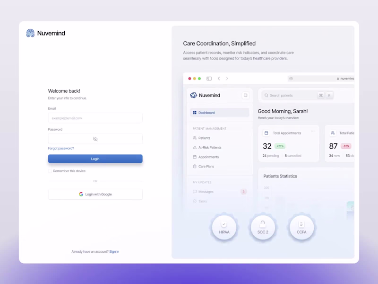
Task: Click the green window maximize dot
Action: click(x=199, y=79)
